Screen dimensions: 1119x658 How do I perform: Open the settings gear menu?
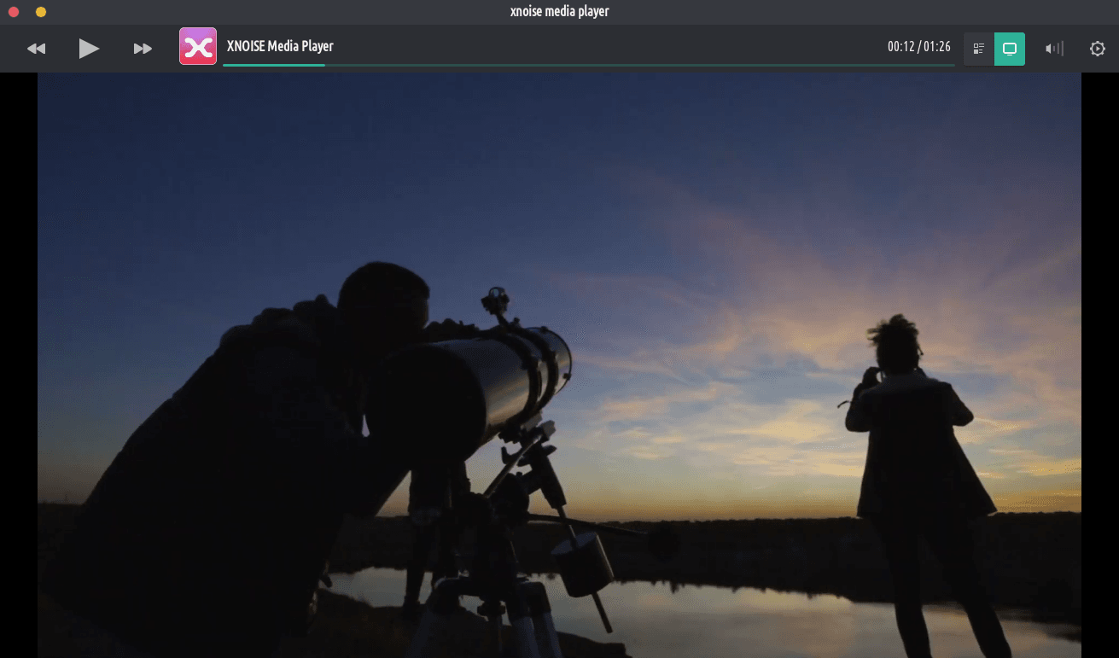click(x=1097, y=49)
